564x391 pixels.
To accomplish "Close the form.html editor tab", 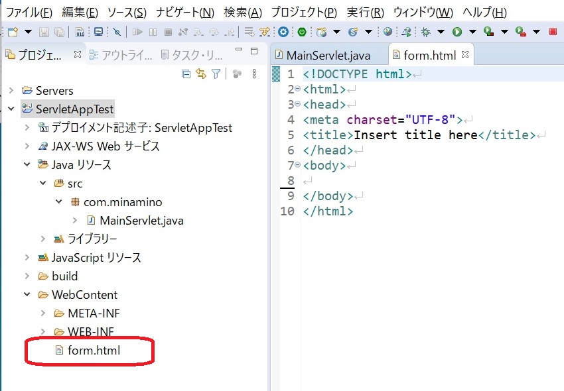I will (465, 54).
